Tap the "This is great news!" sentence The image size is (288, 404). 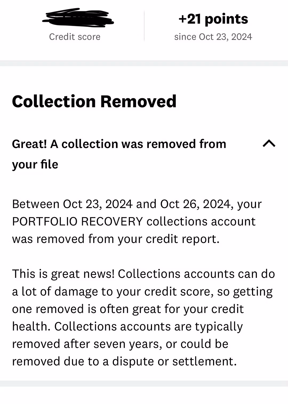coord(63,274)
